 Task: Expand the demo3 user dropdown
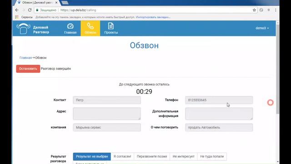(262, 28)
